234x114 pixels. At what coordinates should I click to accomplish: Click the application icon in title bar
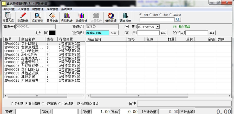tap(3, 3)
